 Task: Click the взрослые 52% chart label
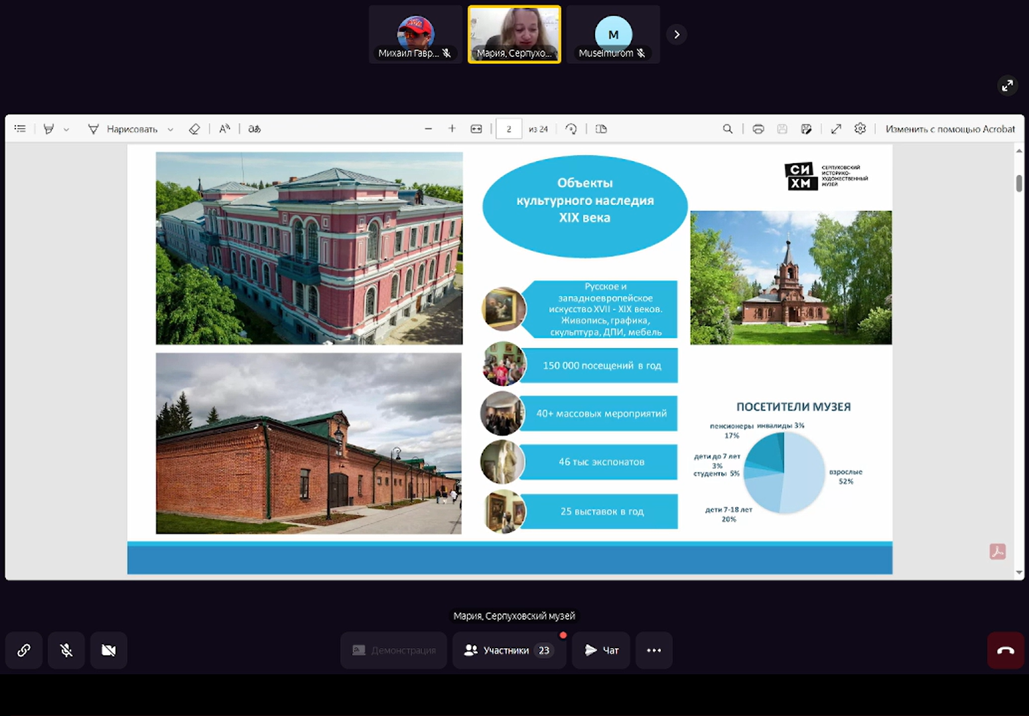coord(846,477)
